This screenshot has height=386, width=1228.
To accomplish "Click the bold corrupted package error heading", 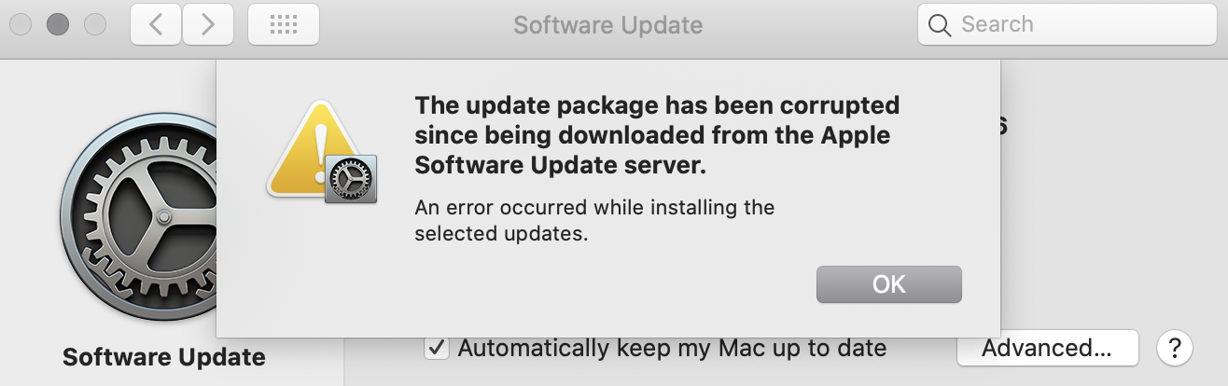I will [657, 134].
